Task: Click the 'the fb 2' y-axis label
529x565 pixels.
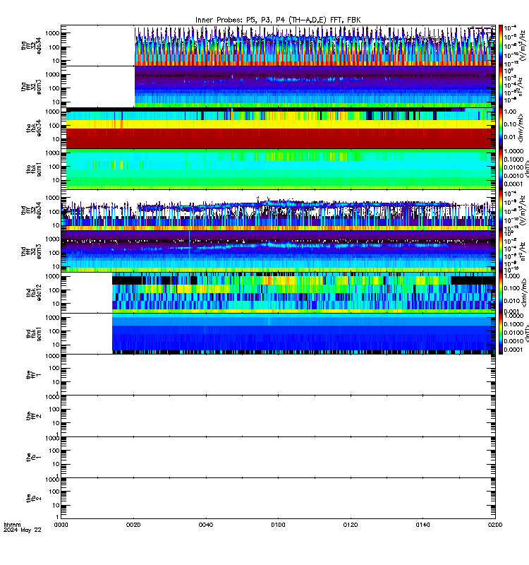Action: coord(34,499)
